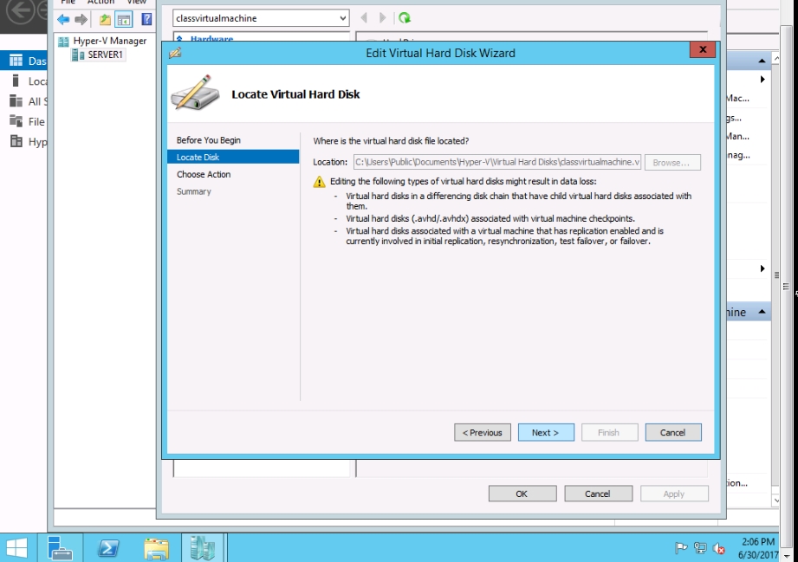The image size is (798, 562).
Task: Open the File menu
Action: pos(68,2)
